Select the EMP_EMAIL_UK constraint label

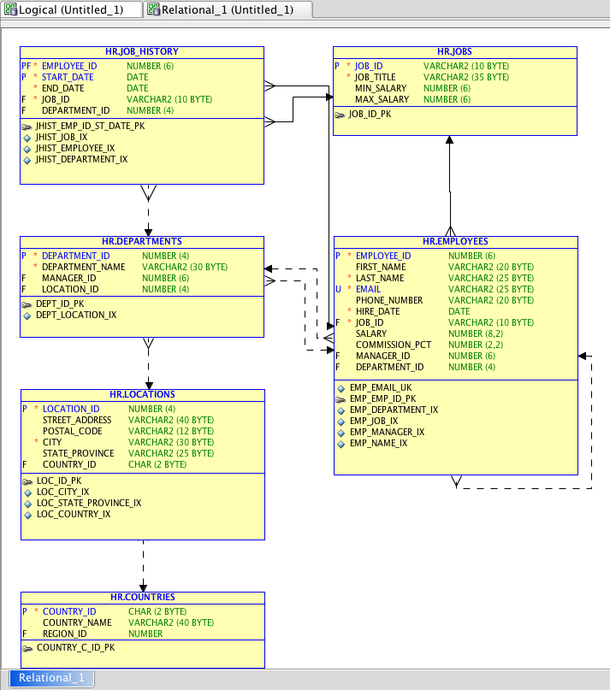(381, 387)
